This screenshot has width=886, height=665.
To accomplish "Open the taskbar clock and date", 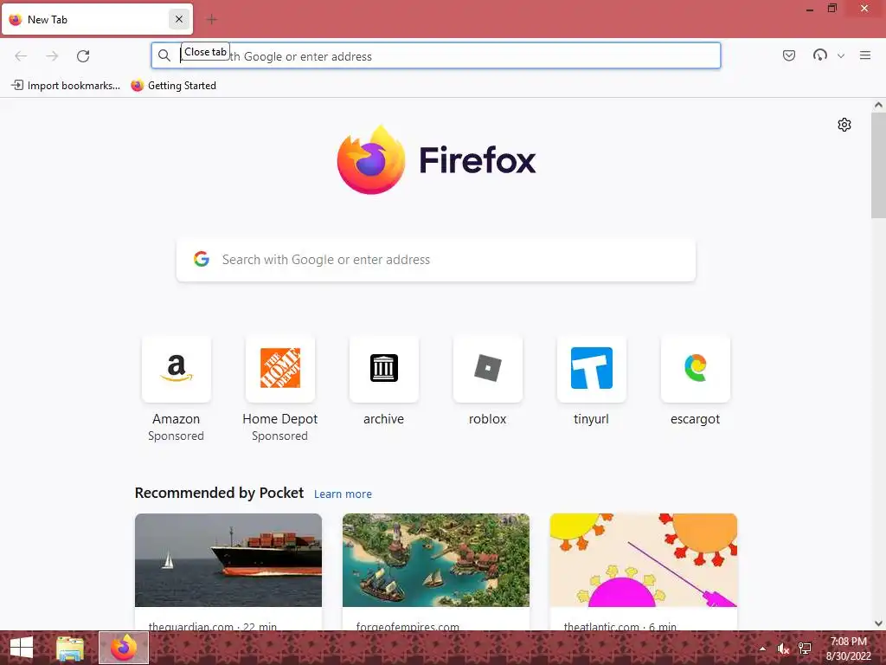I will (x=848, y=649).
